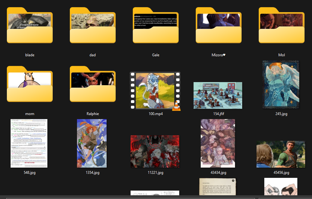Select the 1354.jpg thumbnail
The height and width of the screenshot is (199, 312).
coord(92,143)
